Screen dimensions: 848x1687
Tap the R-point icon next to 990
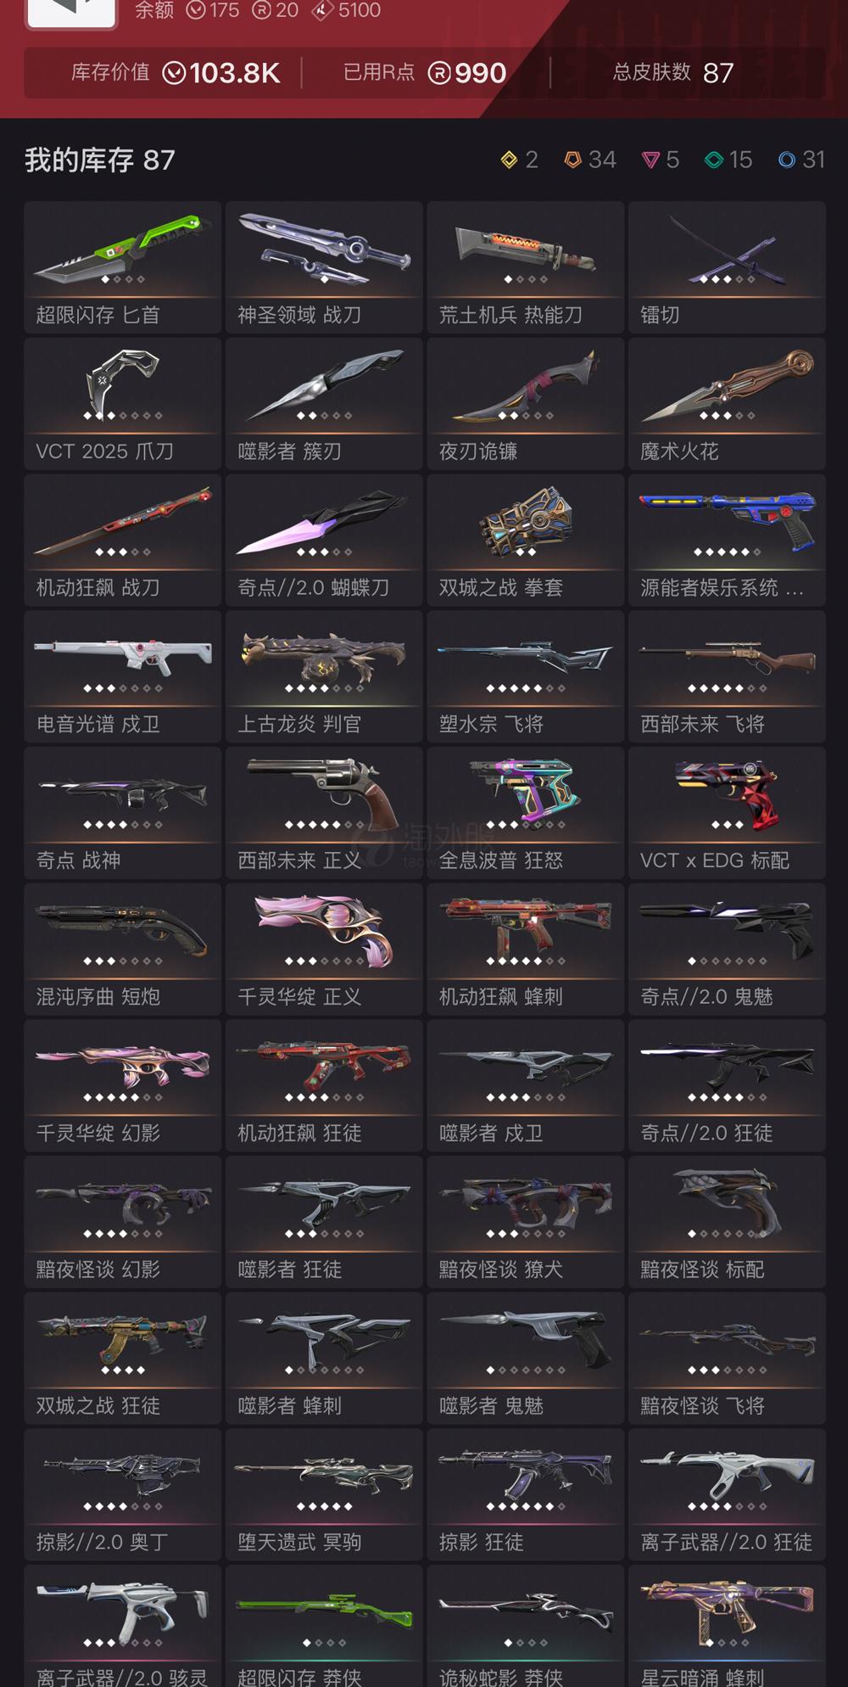click(439, 73)
